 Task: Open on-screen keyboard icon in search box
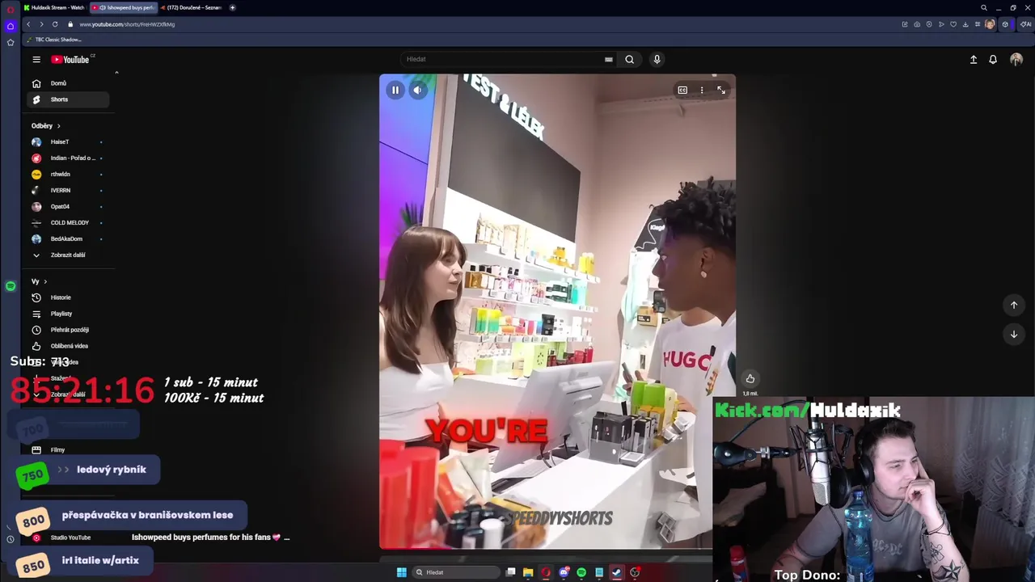coord(608,59)
